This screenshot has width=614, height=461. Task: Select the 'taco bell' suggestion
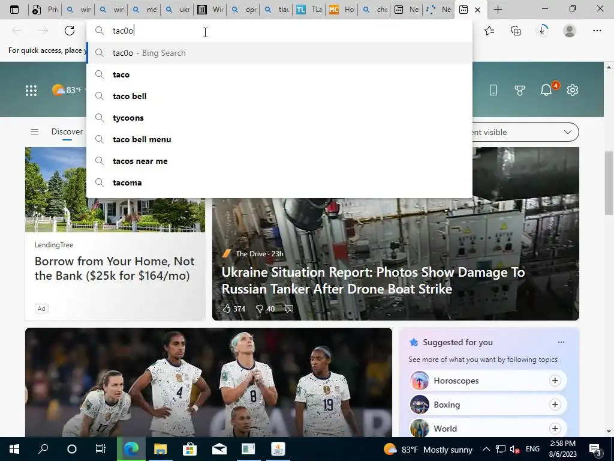tap(279, 96)
